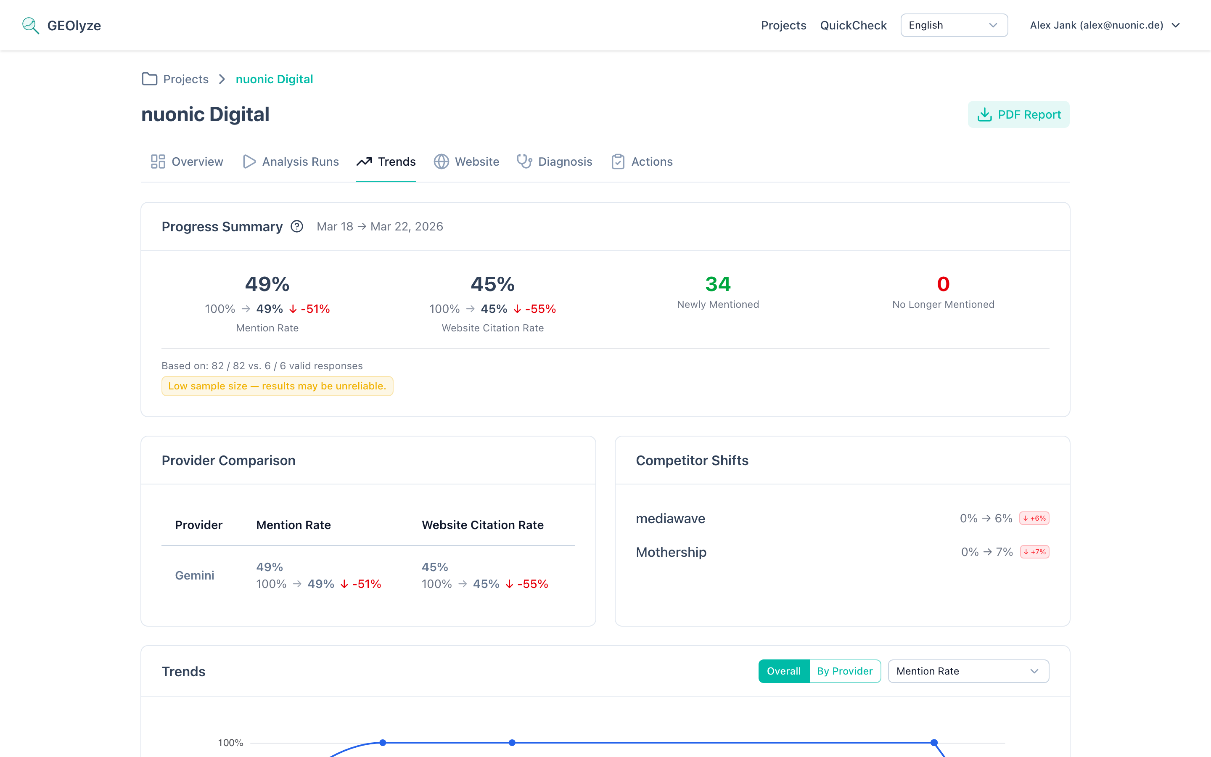Select the Analysis Runs play icon
Screen dimensions: 1211x757
coord(249,161)
